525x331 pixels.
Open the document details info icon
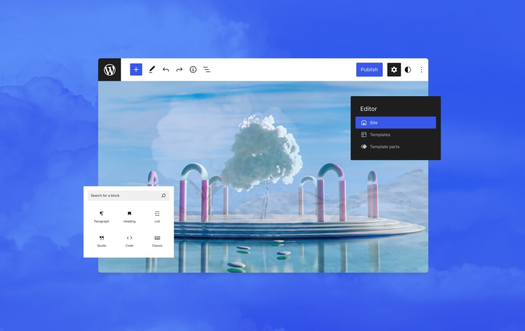(193, 70)
